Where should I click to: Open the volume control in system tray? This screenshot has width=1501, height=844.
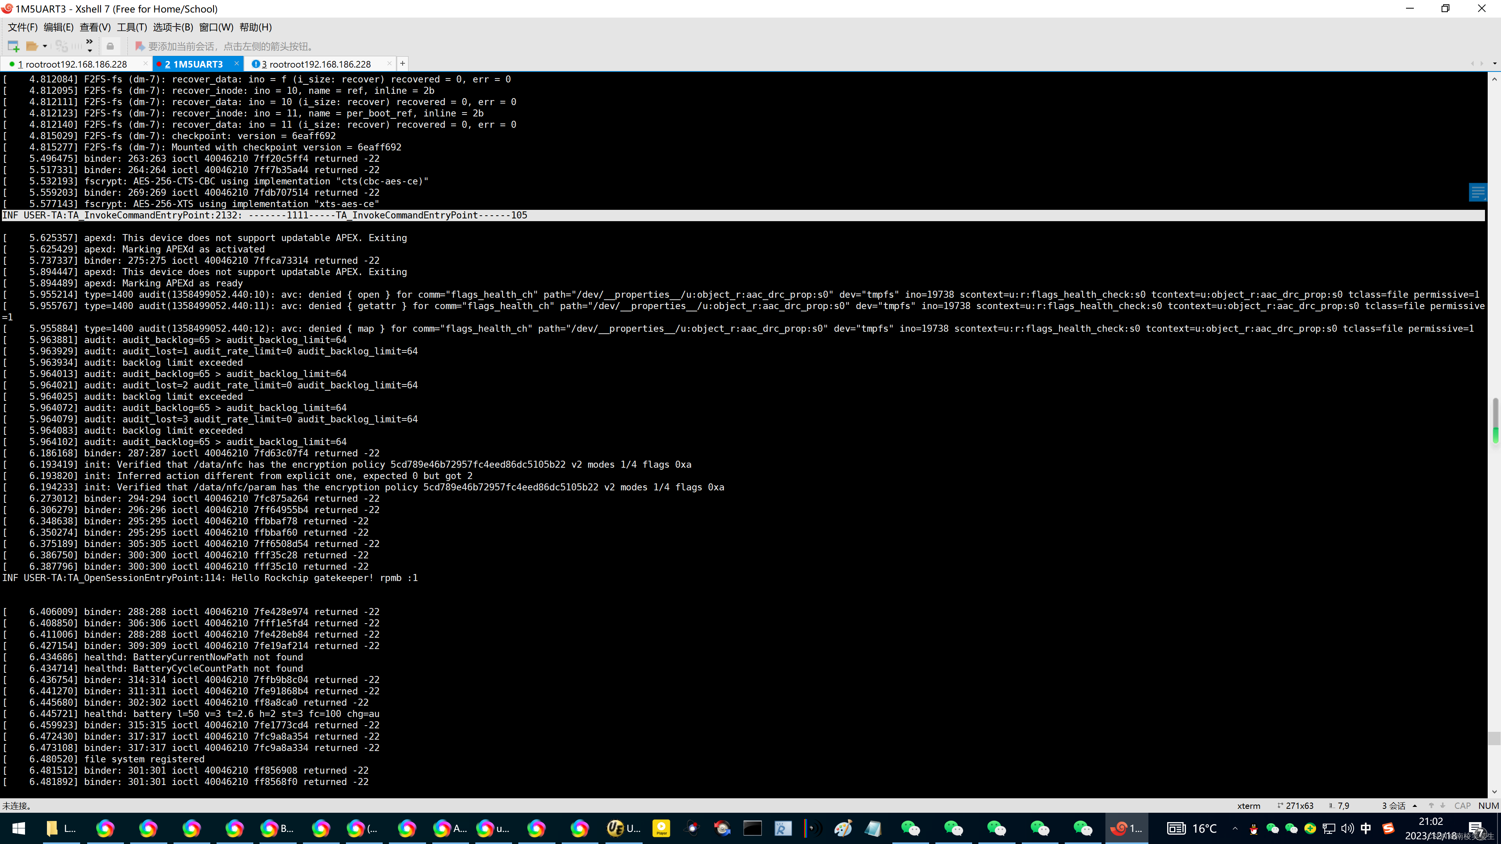click(x=1347, y=828)
